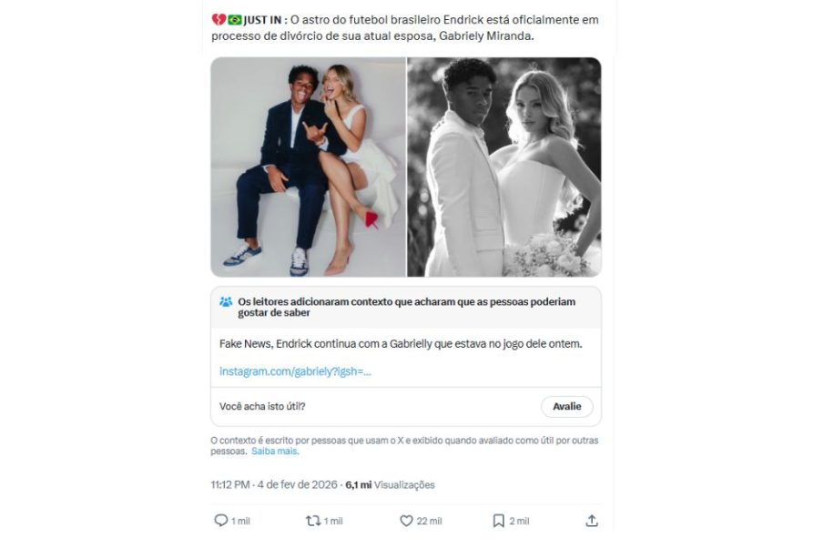The width and height of the screenshot is (824, 558).
Task: Click the 'Você acha isto útil?' prompt
Action: point(262,406)
